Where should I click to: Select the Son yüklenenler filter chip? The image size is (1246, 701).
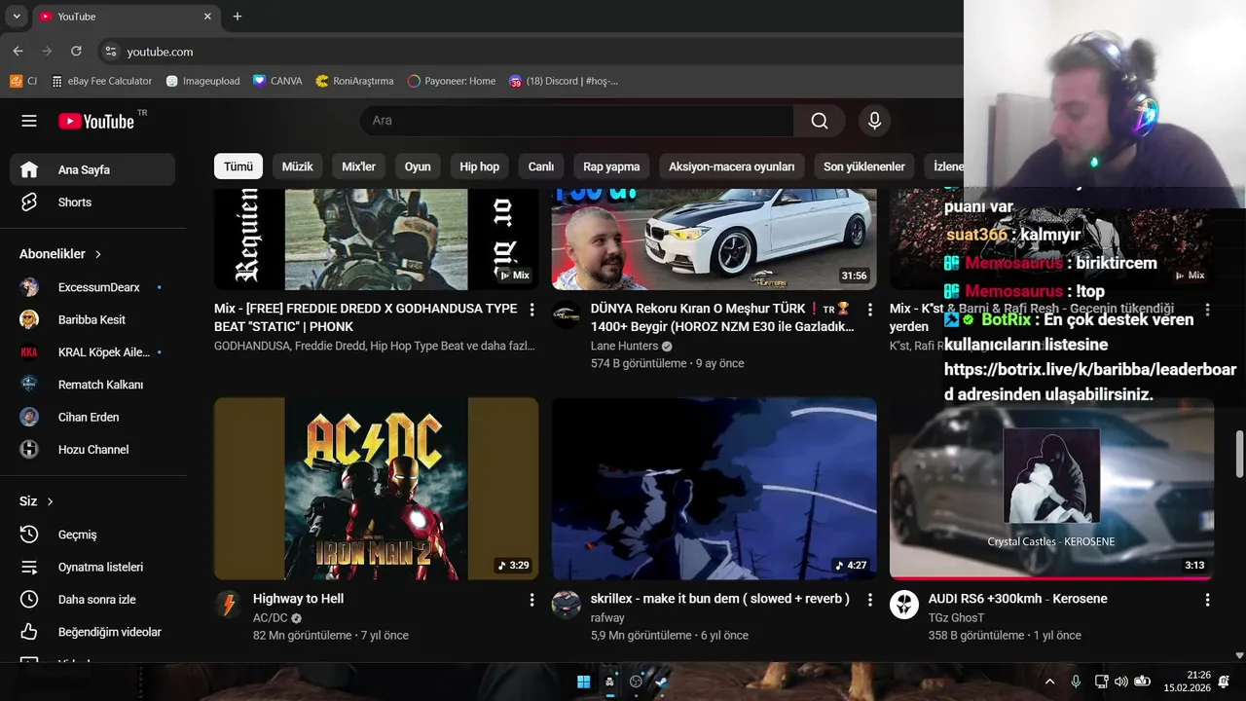tap(864, 166)
